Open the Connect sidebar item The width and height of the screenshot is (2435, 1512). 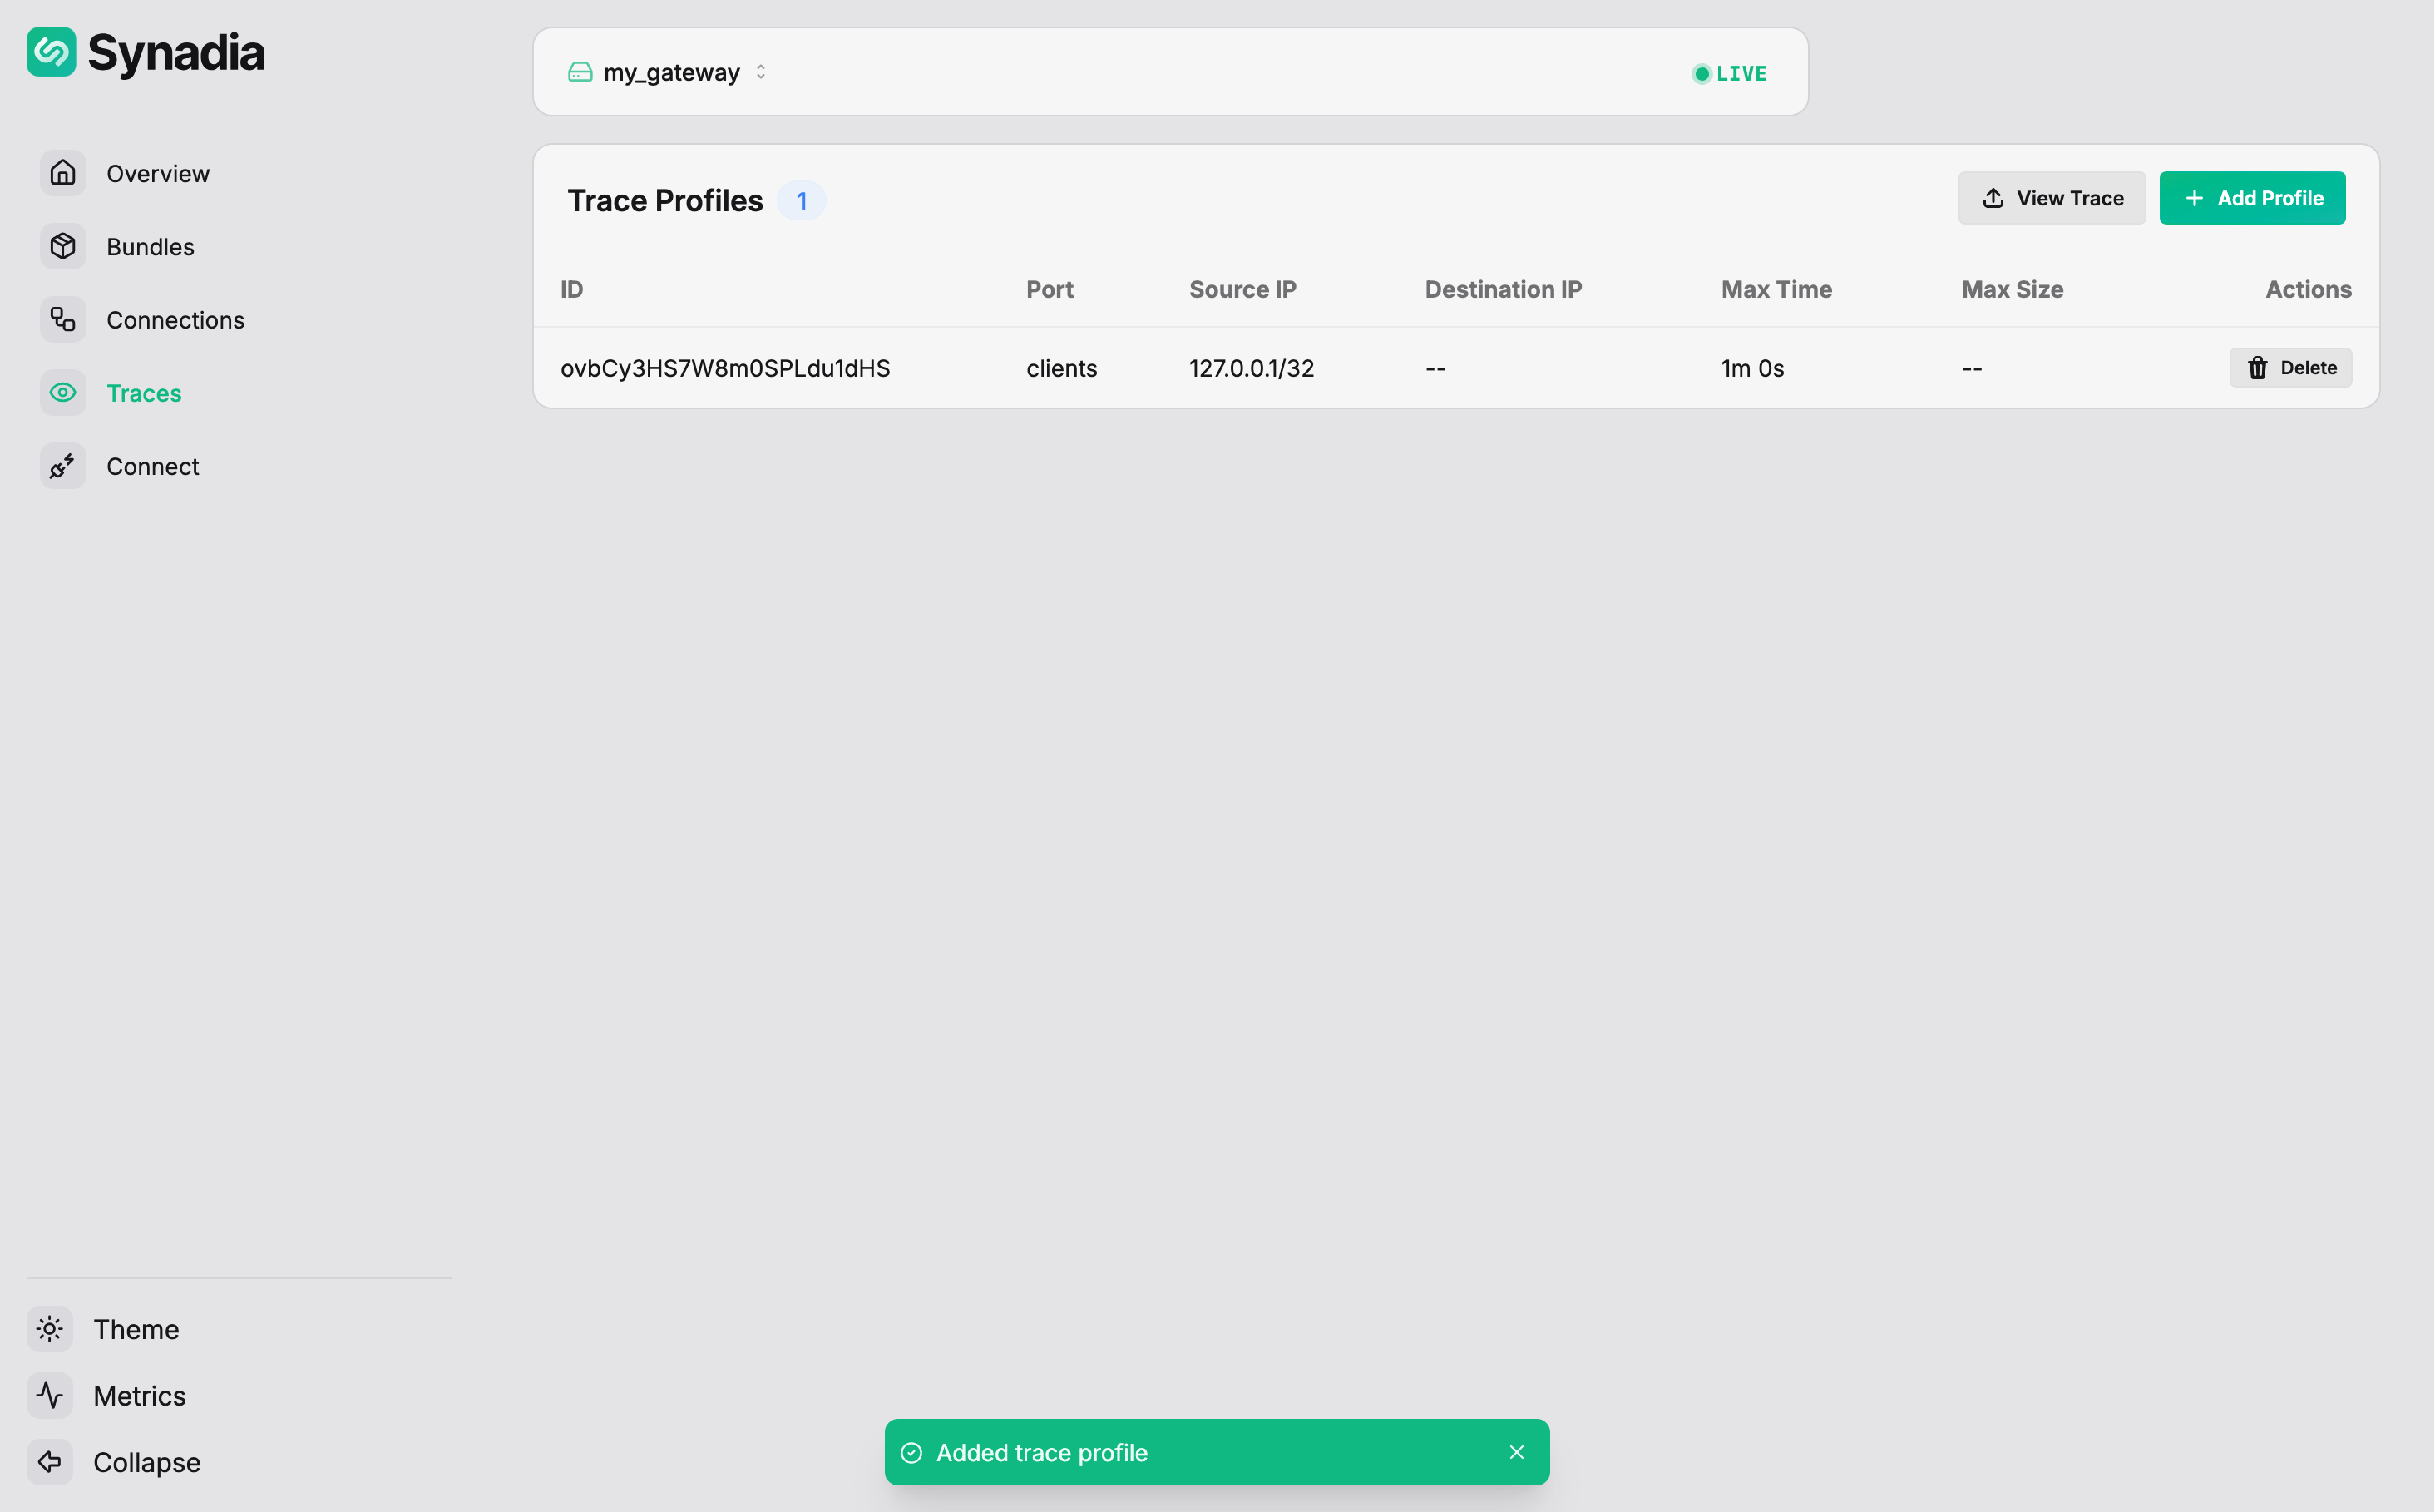click(153, 466)
